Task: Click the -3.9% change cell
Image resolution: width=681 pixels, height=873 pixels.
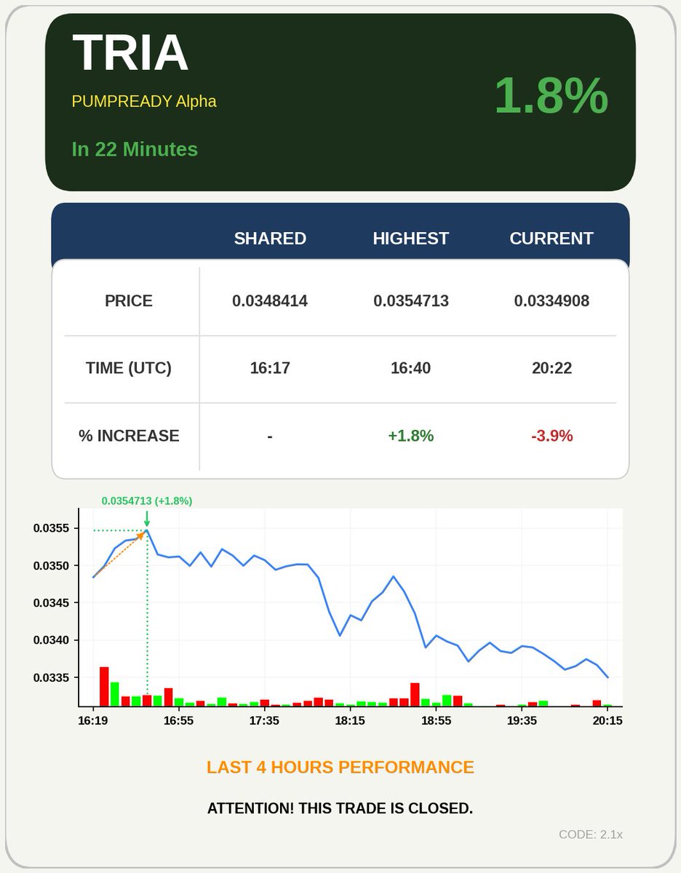Action: pos(551,436)
